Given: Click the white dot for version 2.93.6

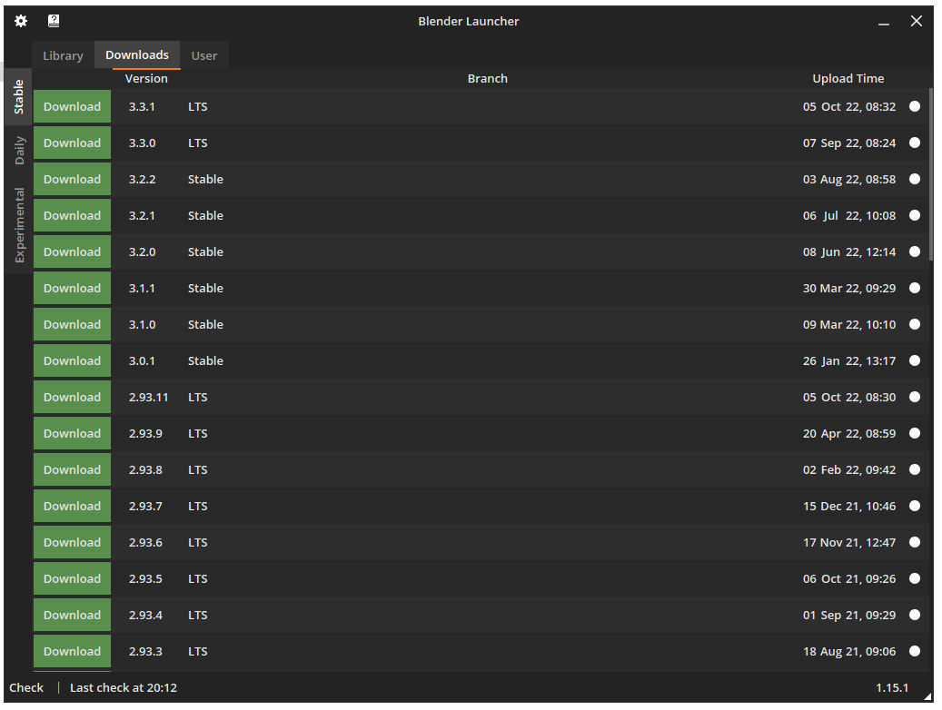Looking at the screenshot, I should tap(915, 542).
